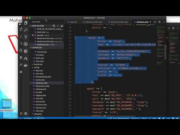Open the Extensions view icon
Image resolution: width=180 pixels, height=135 pixels.
tap(25, 51)
